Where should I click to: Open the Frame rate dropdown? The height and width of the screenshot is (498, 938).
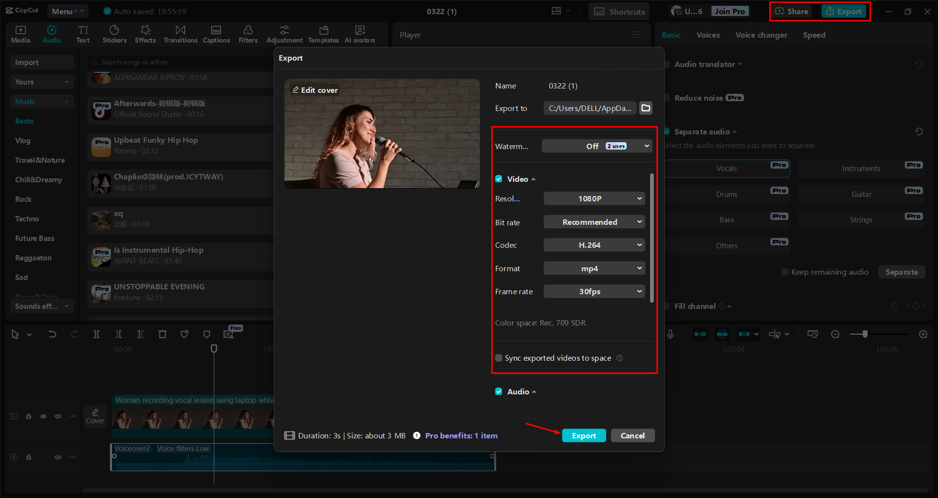click(x=593, y=291)
